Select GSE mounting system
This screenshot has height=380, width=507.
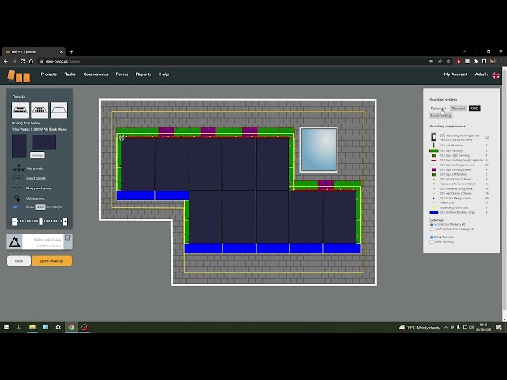click(475, 108)
